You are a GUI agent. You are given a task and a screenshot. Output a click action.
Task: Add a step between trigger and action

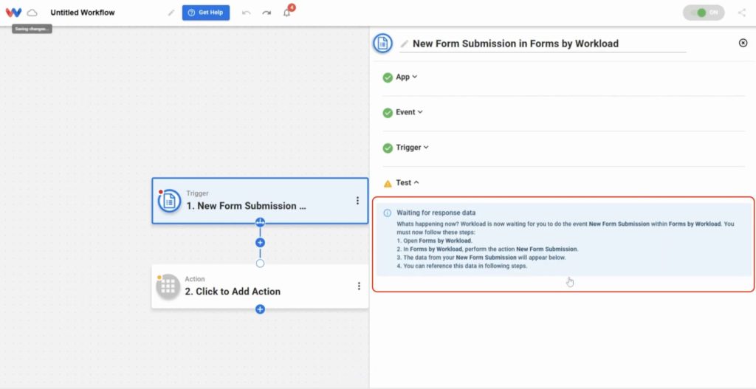pyautogui.click(x=260, y=242)
